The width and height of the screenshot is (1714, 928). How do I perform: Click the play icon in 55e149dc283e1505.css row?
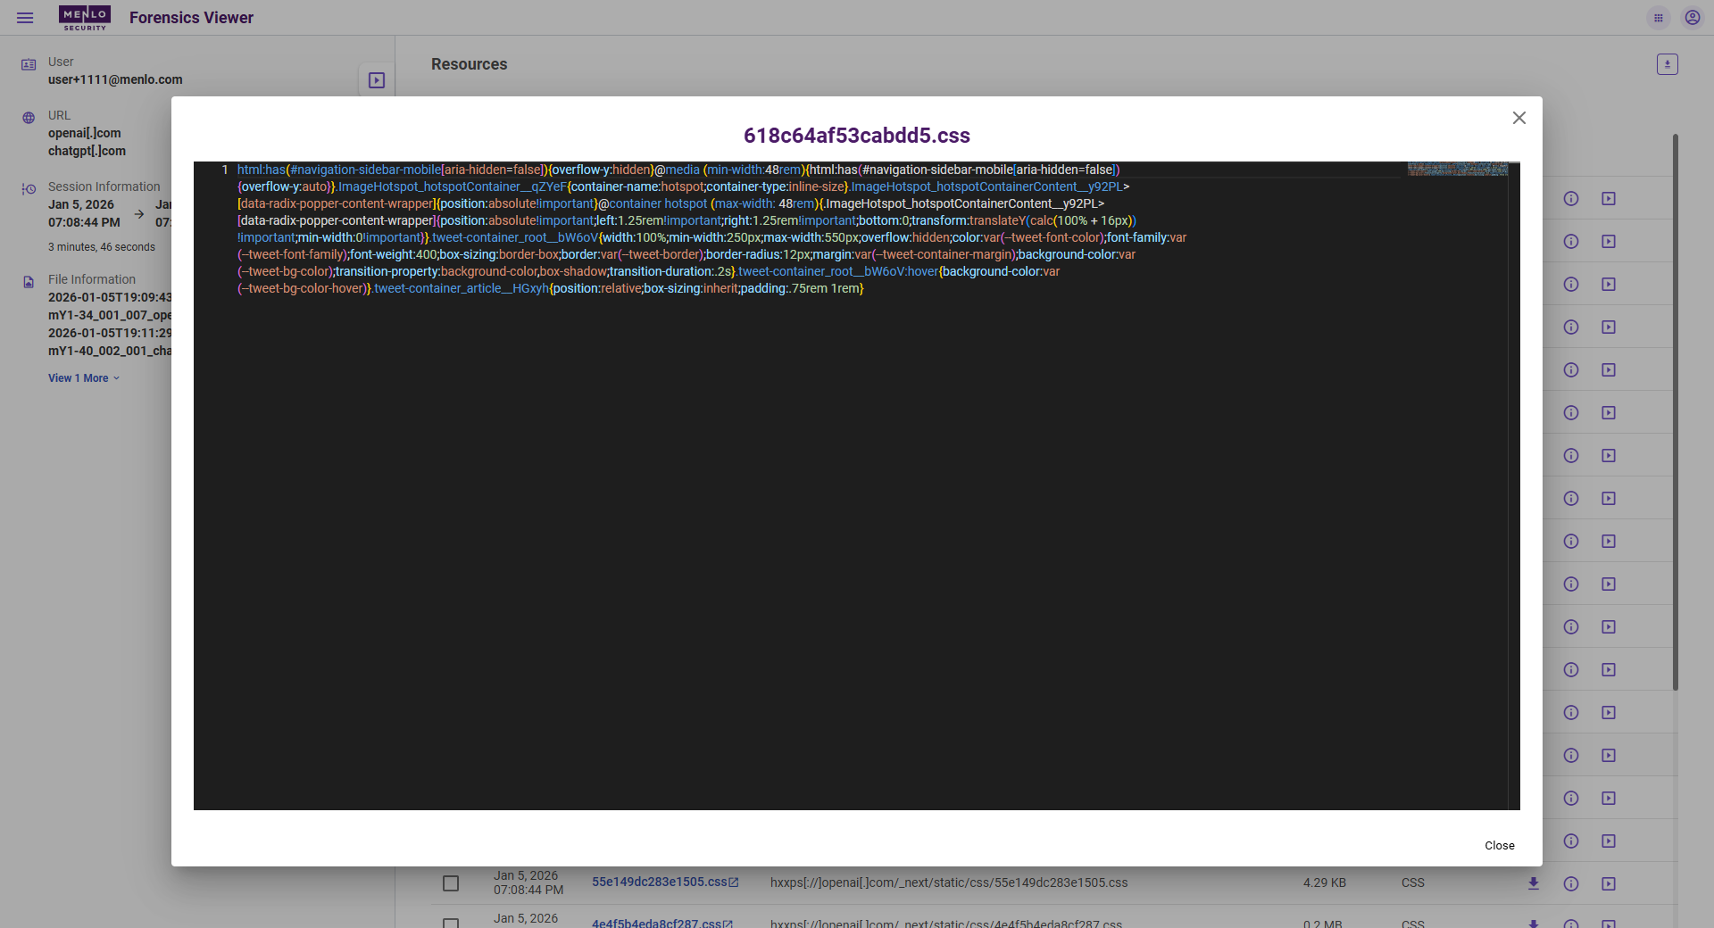[x=1609, y=883]
